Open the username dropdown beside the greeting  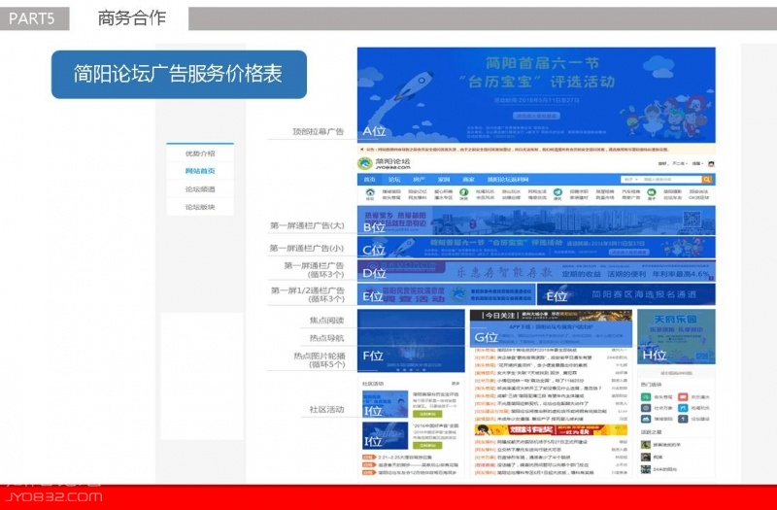pyautogui.click(x=681, y=163)
